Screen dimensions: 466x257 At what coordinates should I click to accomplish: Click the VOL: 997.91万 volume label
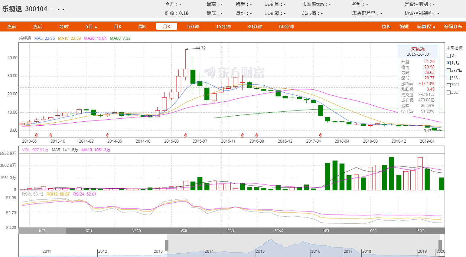[x=35, y=150]
